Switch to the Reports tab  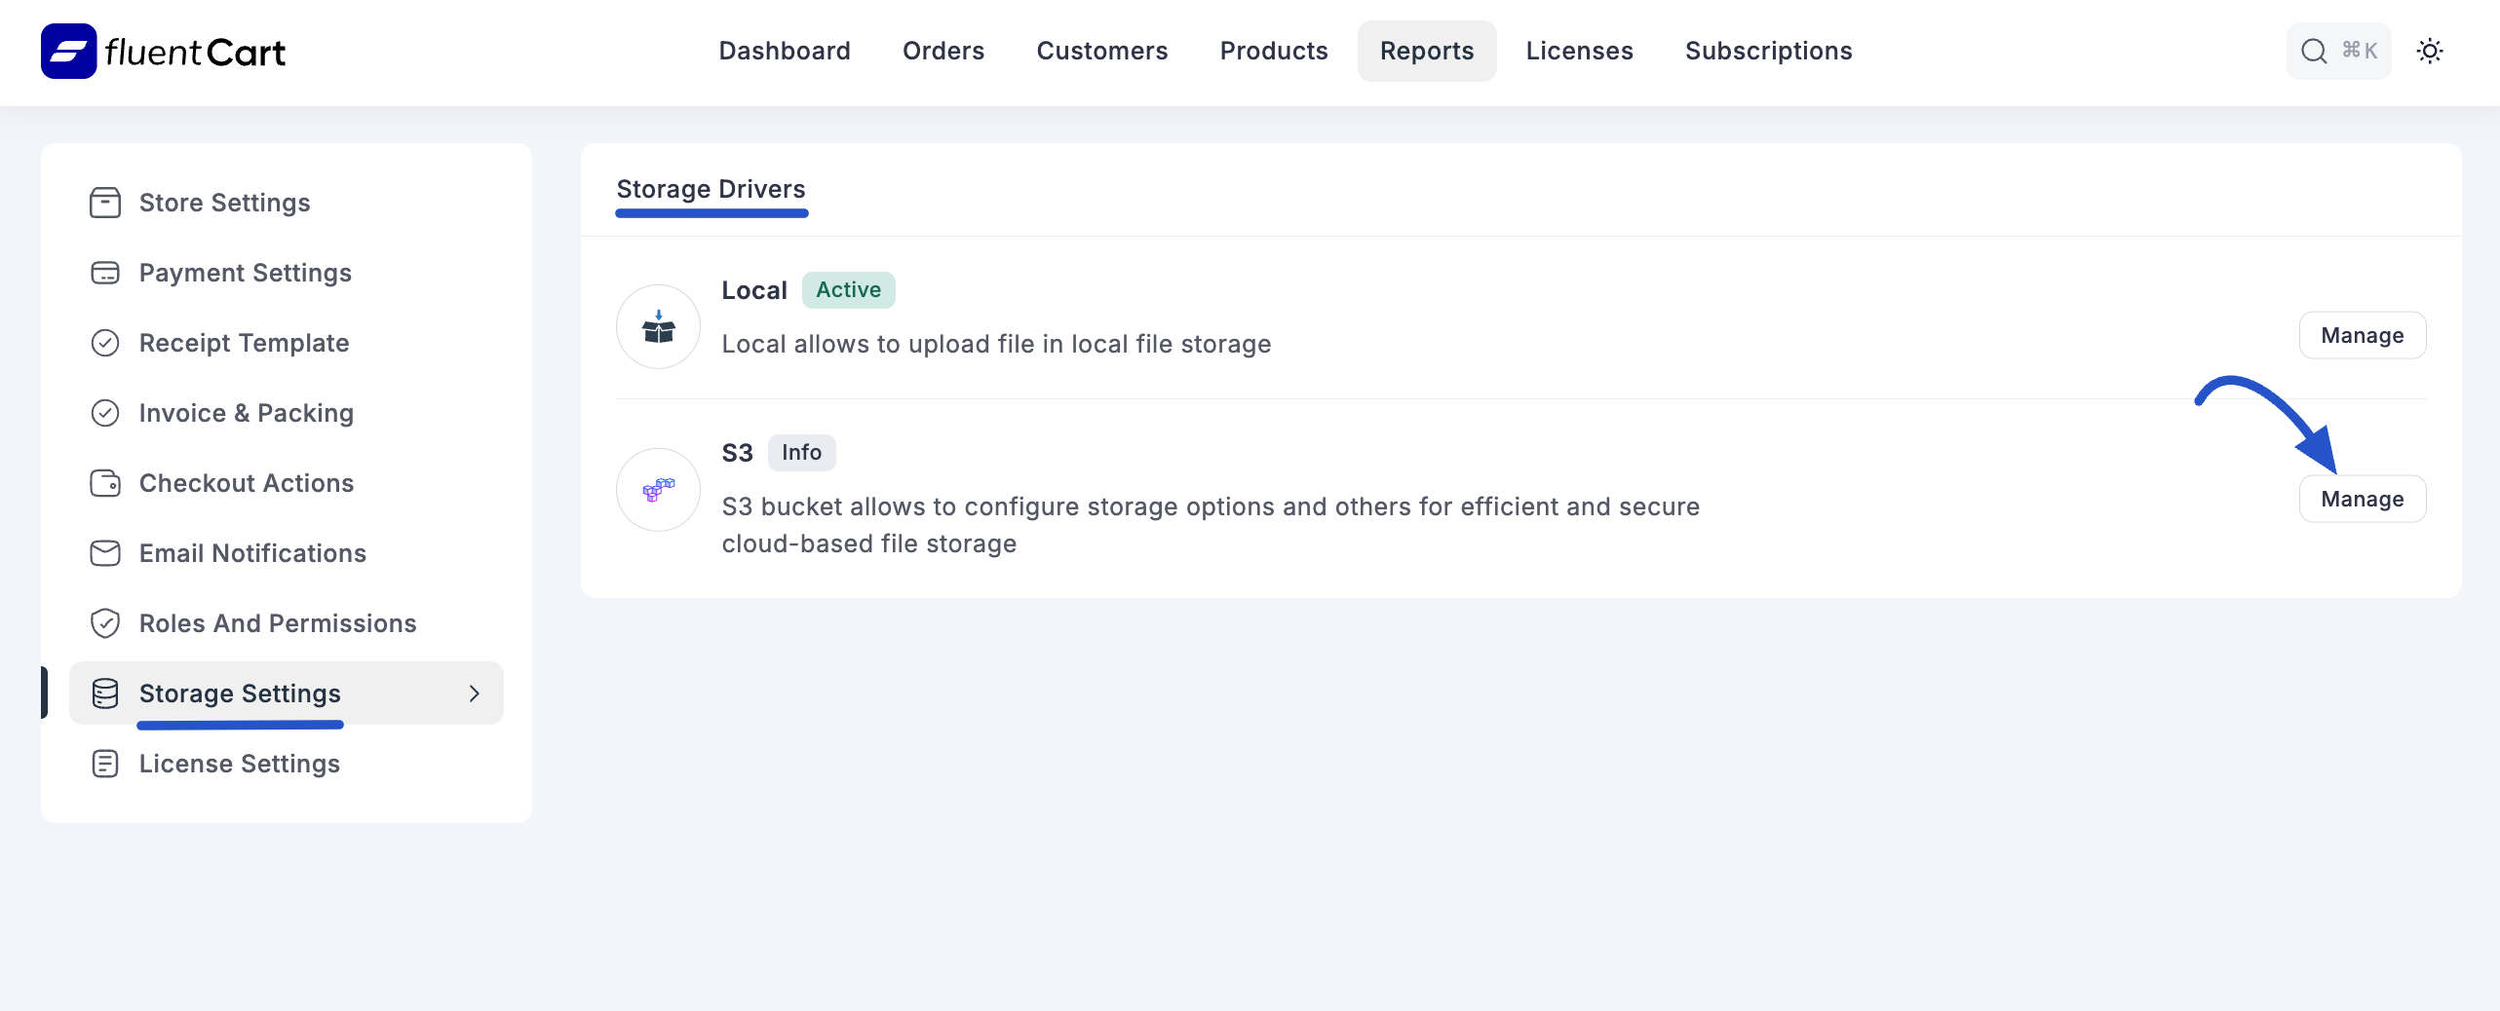(1426, 51)
